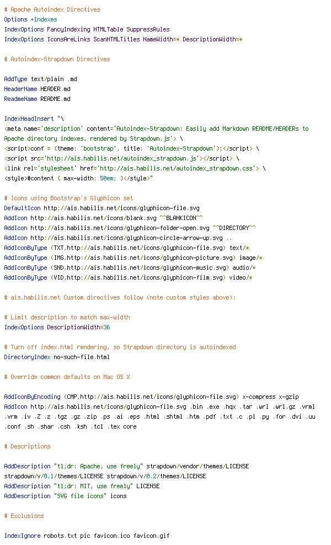This screenshot has height=545, width=331.
Task: Click the 'HeaderName HEADER.md' line
Action: (37, 89)
